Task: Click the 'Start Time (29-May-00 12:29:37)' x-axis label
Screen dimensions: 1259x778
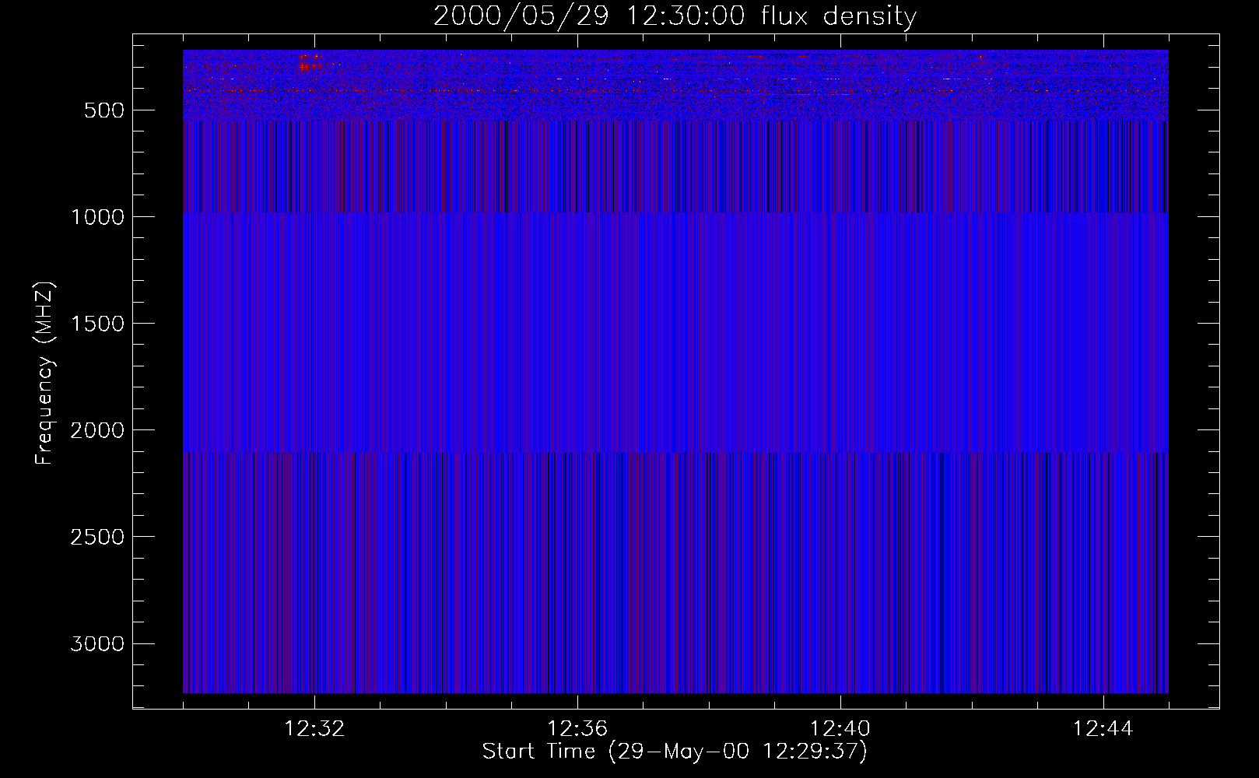Action: (675, 752)
